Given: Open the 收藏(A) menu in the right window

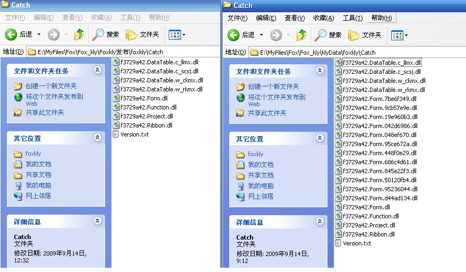Looking at the screenshot, I should (324, 18).
